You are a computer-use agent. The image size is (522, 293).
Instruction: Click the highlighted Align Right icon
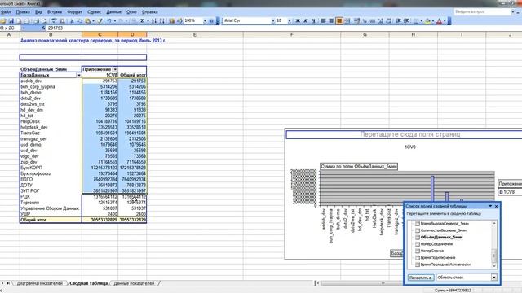pos(339,21)
